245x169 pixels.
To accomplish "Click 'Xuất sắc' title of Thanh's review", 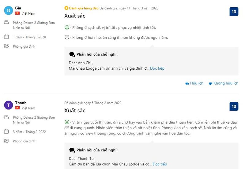I will click(x=75, y=110).
